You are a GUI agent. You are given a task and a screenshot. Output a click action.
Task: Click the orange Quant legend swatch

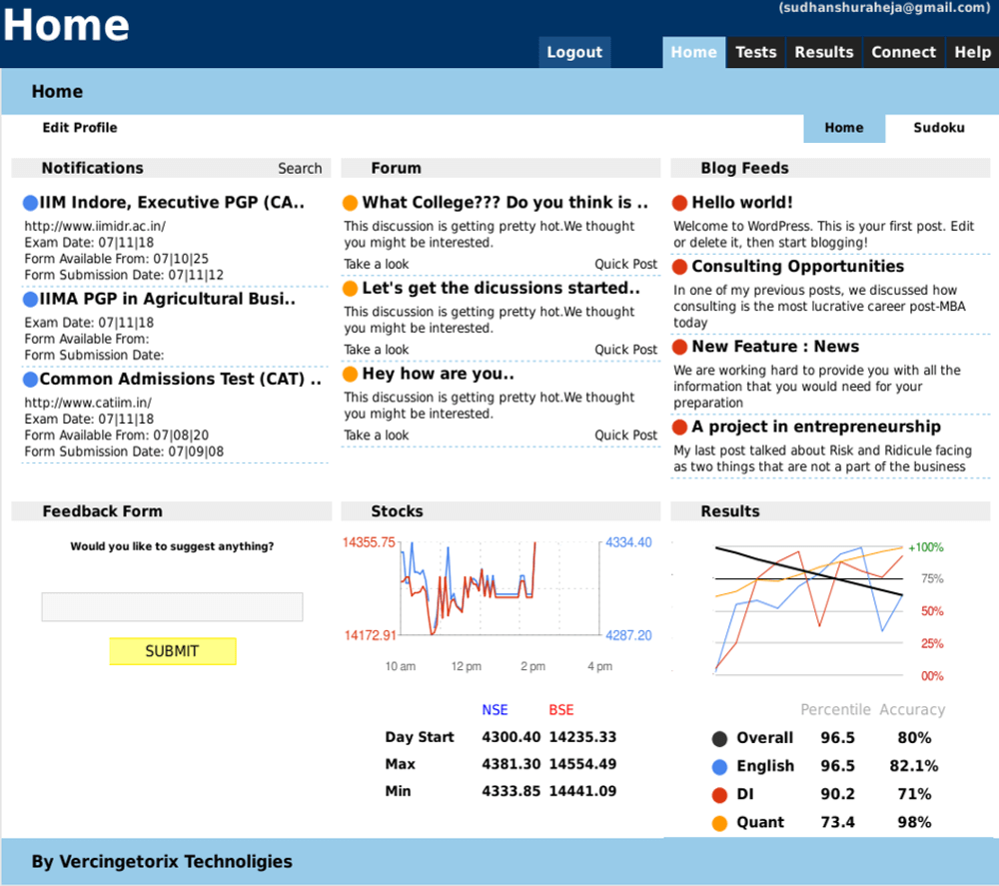pyautogui.click(x=719, y=823)
